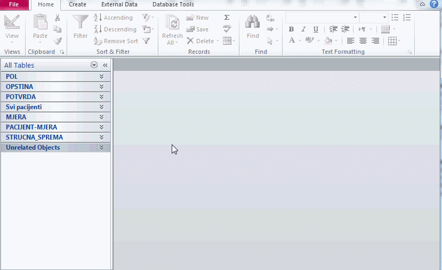Image resolution: width=442 pixels, height=270 pixels.
Task: Click the font color A icon
Action: click(x=292, y=41)
